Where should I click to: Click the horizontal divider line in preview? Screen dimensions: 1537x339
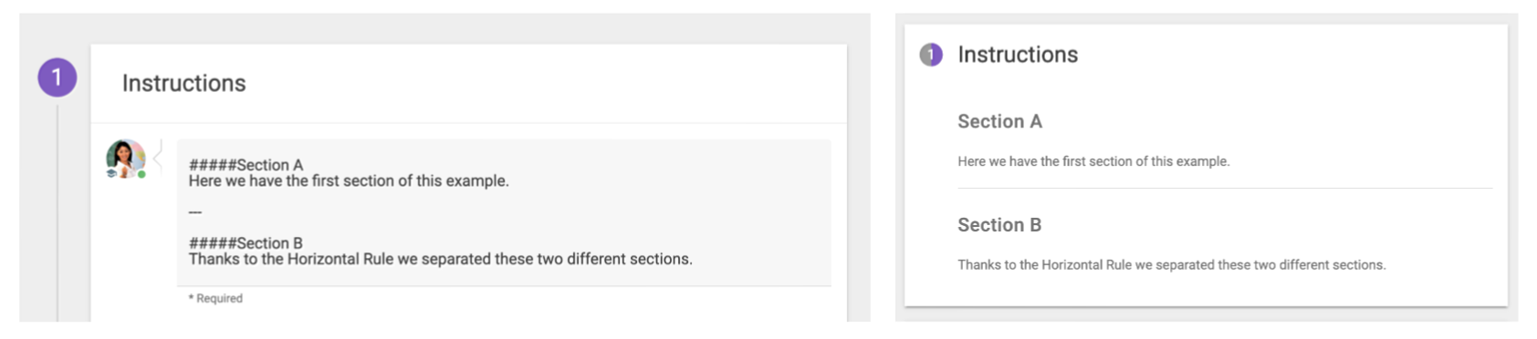point(1225,189)
